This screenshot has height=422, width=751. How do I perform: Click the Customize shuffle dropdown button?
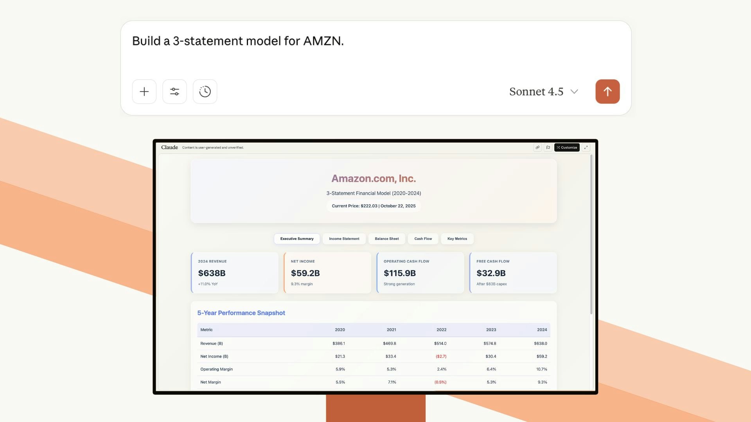pyautogui.click(x=558, y=147)
